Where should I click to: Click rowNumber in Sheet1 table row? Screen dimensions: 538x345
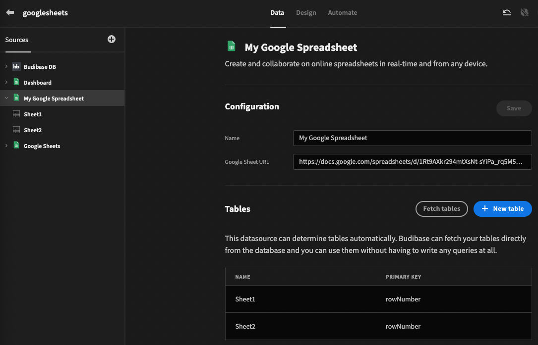403,299
